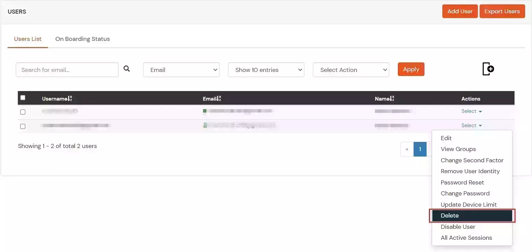Check the first user row checkbox

(x=23, y=112)
